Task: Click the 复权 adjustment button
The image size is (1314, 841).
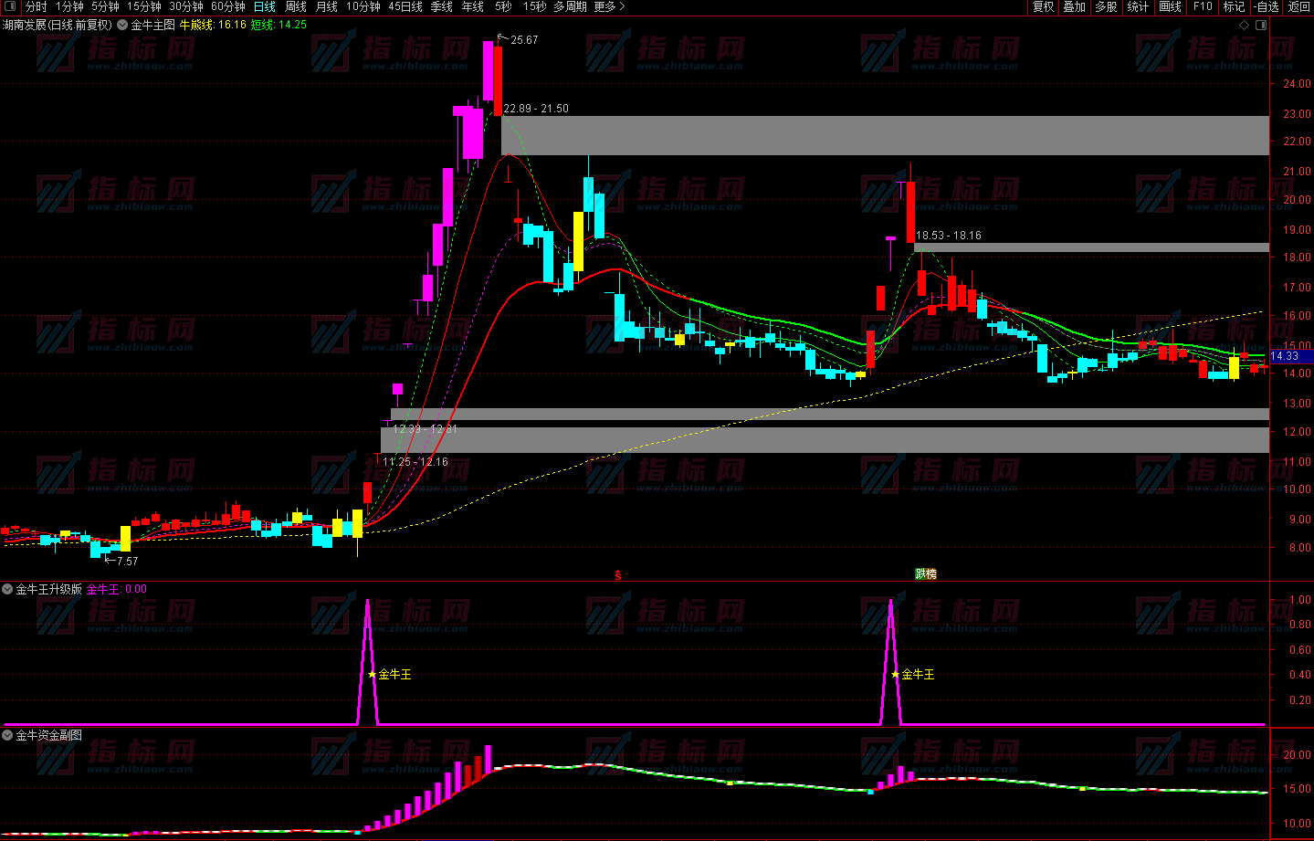Action: tap(1044, 6)
